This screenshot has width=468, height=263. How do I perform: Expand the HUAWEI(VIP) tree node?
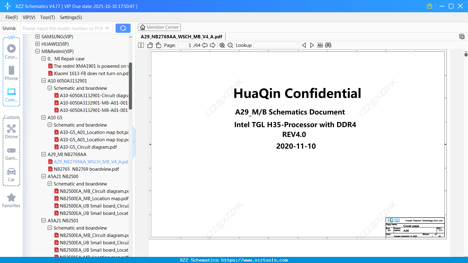click(x=37, y=44)
